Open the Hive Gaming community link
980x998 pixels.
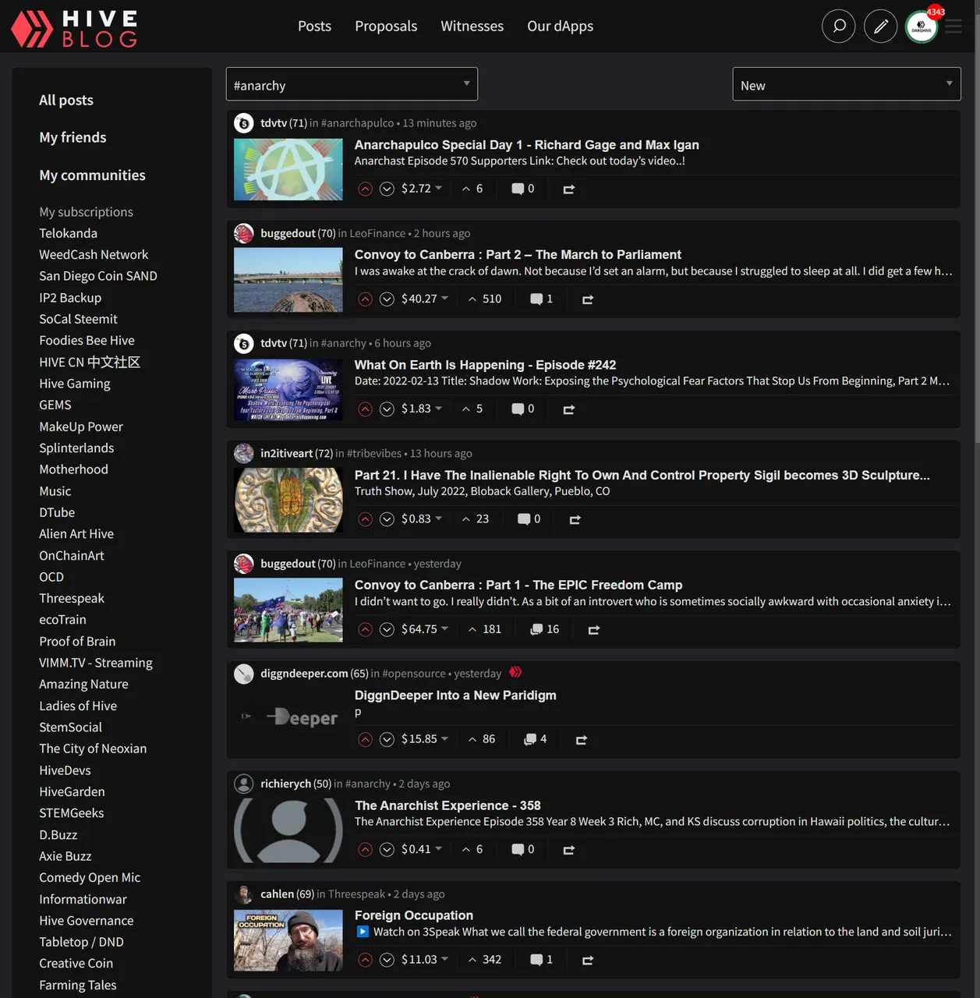coord(75,384)
